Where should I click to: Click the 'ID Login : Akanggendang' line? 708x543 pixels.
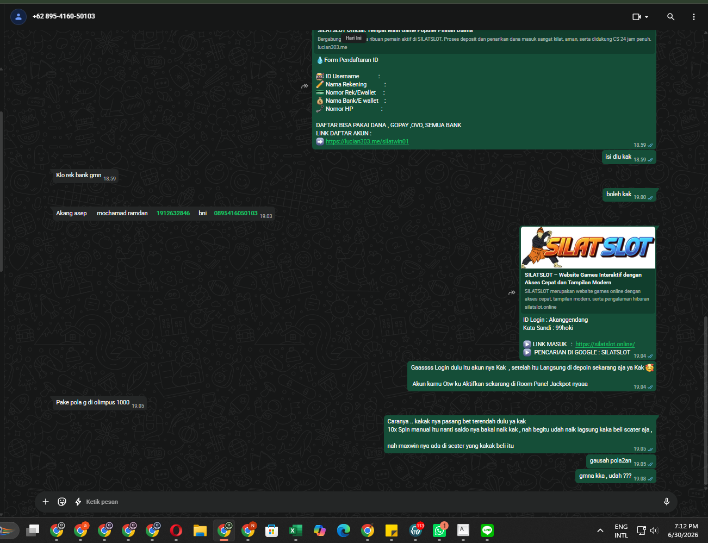(555, 320)
